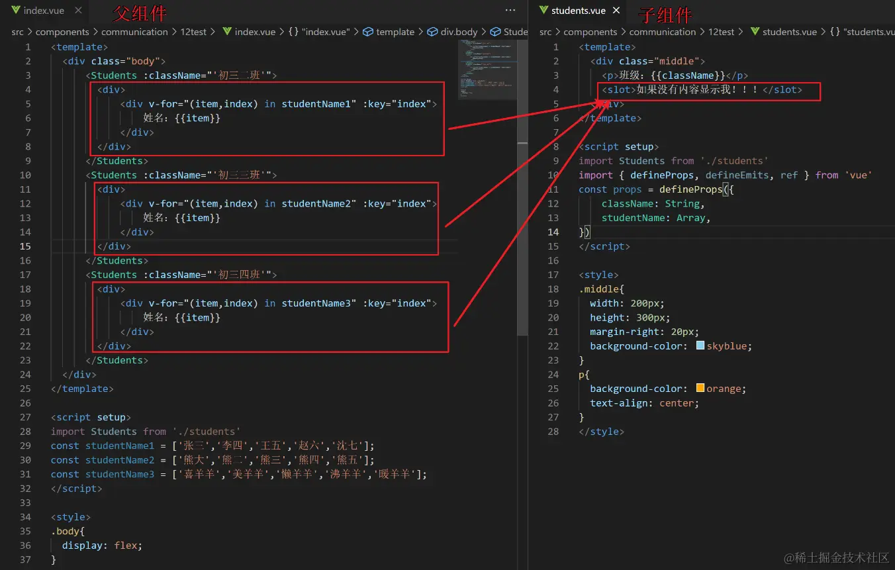Screen dimensions: 895x570
Task: Close the index.vue tab
Action: [x=78, y=11]
